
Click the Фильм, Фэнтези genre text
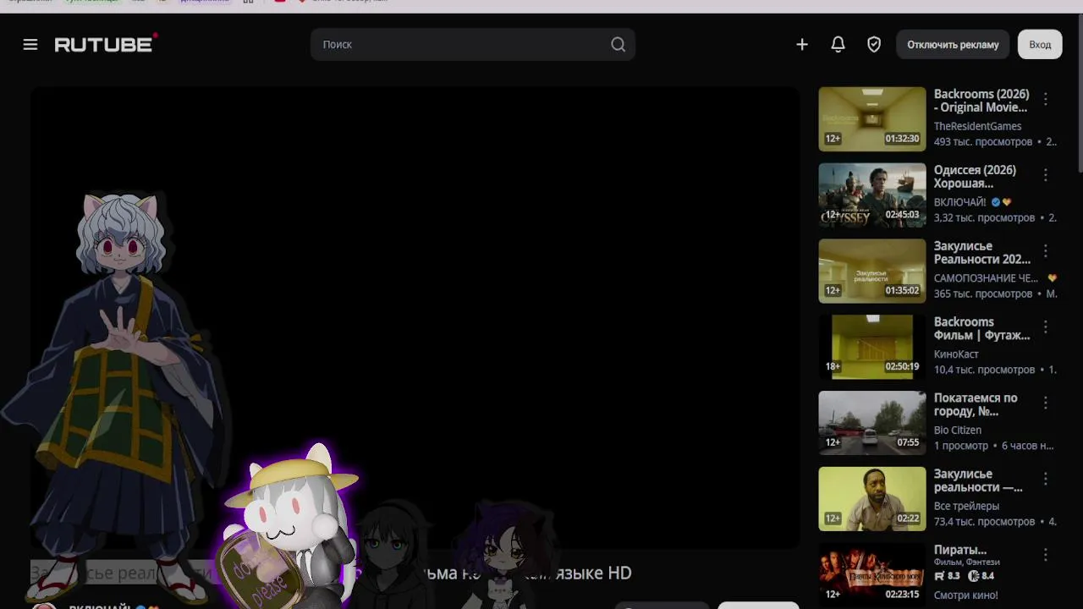967,562
